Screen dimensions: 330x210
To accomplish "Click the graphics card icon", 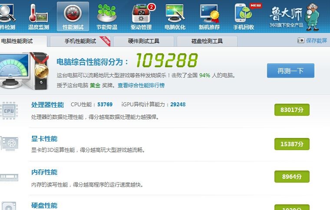I will (9, 144).
